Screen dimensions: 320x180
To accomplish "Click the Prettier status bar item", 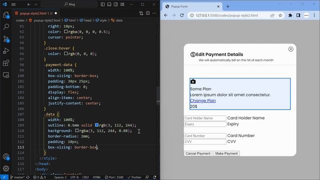I will point(134,177).
